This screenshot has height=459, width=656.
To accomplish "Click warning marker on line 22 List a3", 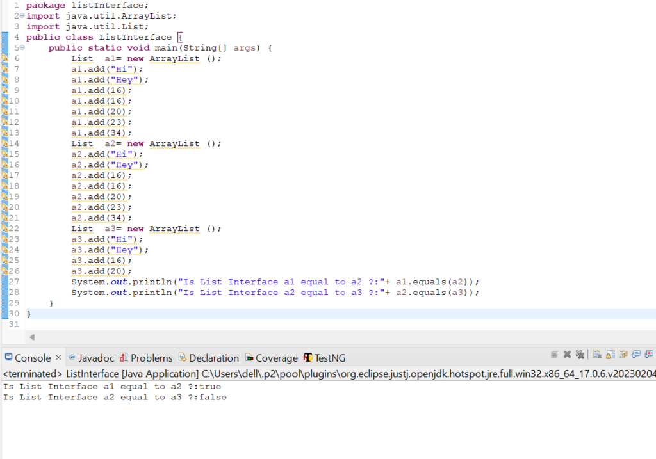I will pos(5,229).
